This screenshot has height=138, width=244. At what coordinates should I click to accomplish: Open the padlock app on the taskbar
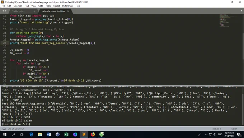click(x=57, y=134)
